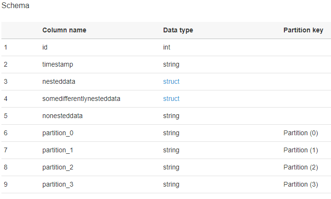Click the Partition (2) key label

pos(300,167)
